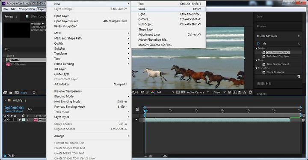Clear the effects search field

[x=299, y=44]
